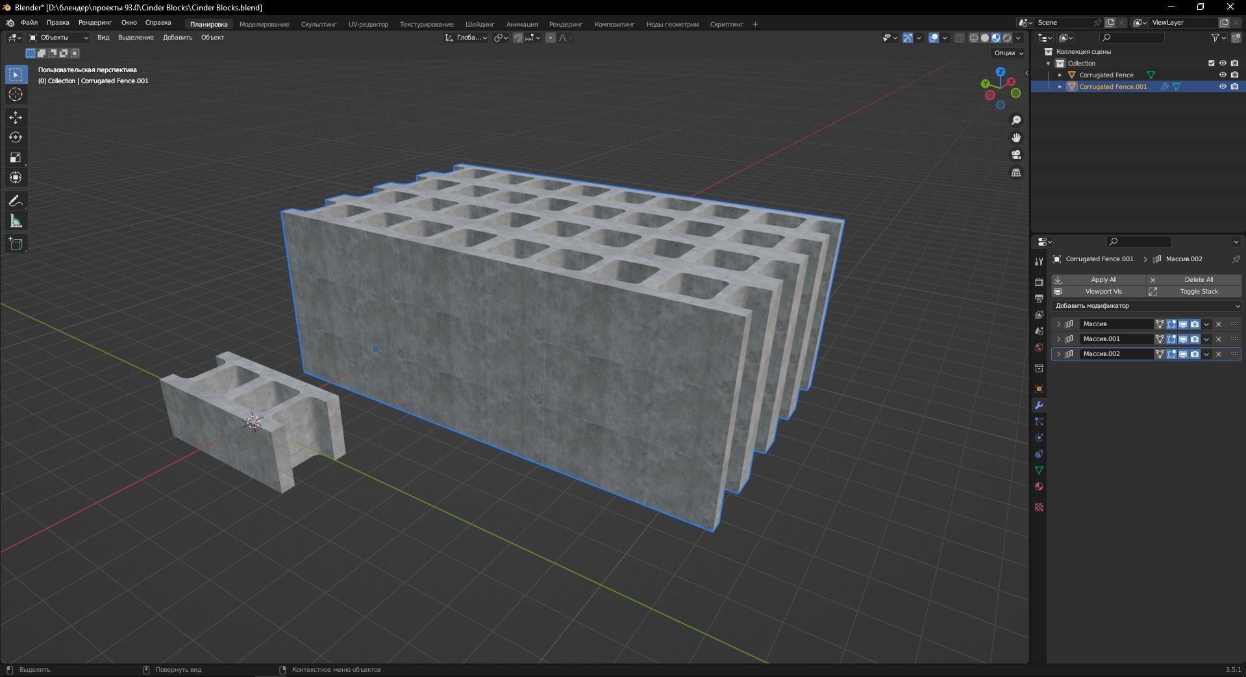This screenshot has width=1246, height=677.
Task: Click the Delete All button
Action: pyautogui.click(x=1194, y=280)
